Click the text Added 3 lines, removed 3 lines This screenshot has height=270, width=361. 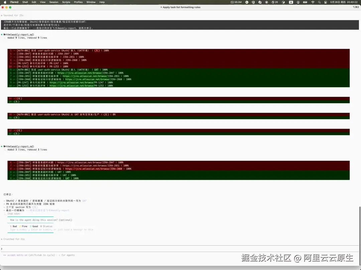pyautogui.click(x=27, y=150)
